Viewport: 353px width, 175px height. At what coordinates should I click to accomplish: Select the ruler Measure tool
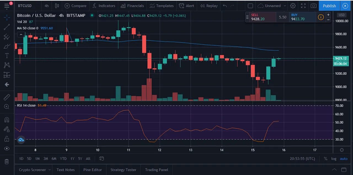pos(7,97)
